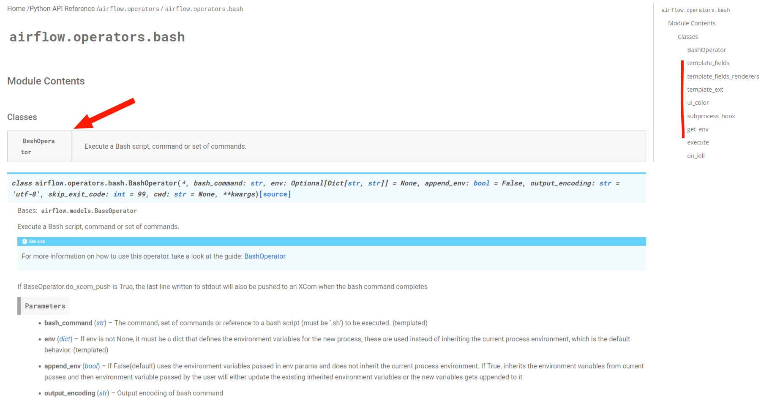780x398 pixels.
Task: Select Module Contents in sidebar
Action: [692, 23]
